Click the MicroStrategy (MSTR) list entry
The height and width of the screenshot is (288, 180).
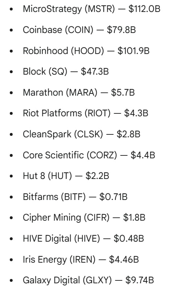(92, 9)
